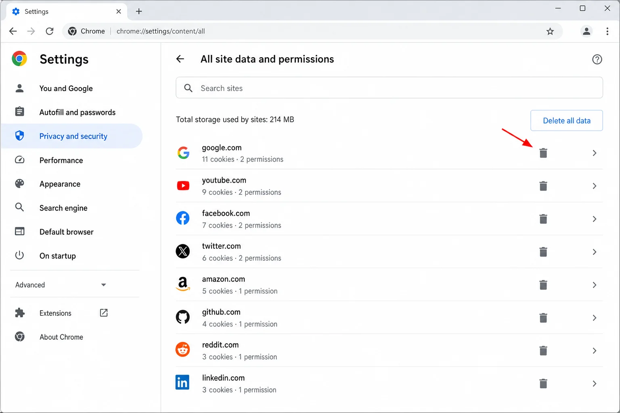Viewport: 620px width, 413px height.
Task: Click trash icon for facebook.com
Action: (543, 219)
